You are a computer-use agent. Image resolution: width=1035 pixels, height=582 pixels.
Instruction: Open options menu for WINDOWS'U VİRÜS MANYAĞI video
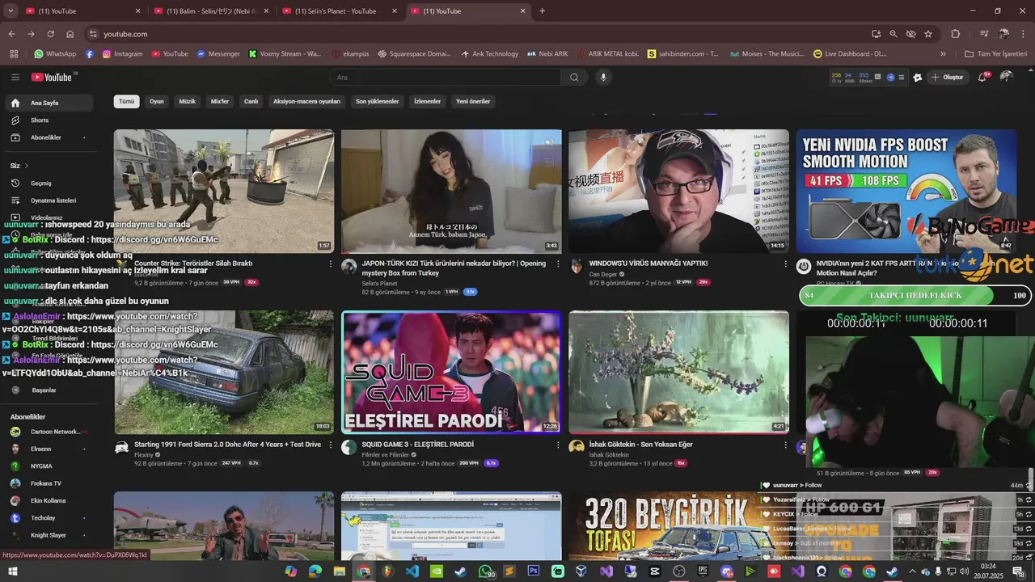coord(785,264)
